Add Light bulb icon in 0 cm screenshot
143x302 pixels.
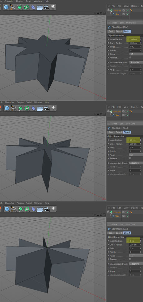[53, 209]
